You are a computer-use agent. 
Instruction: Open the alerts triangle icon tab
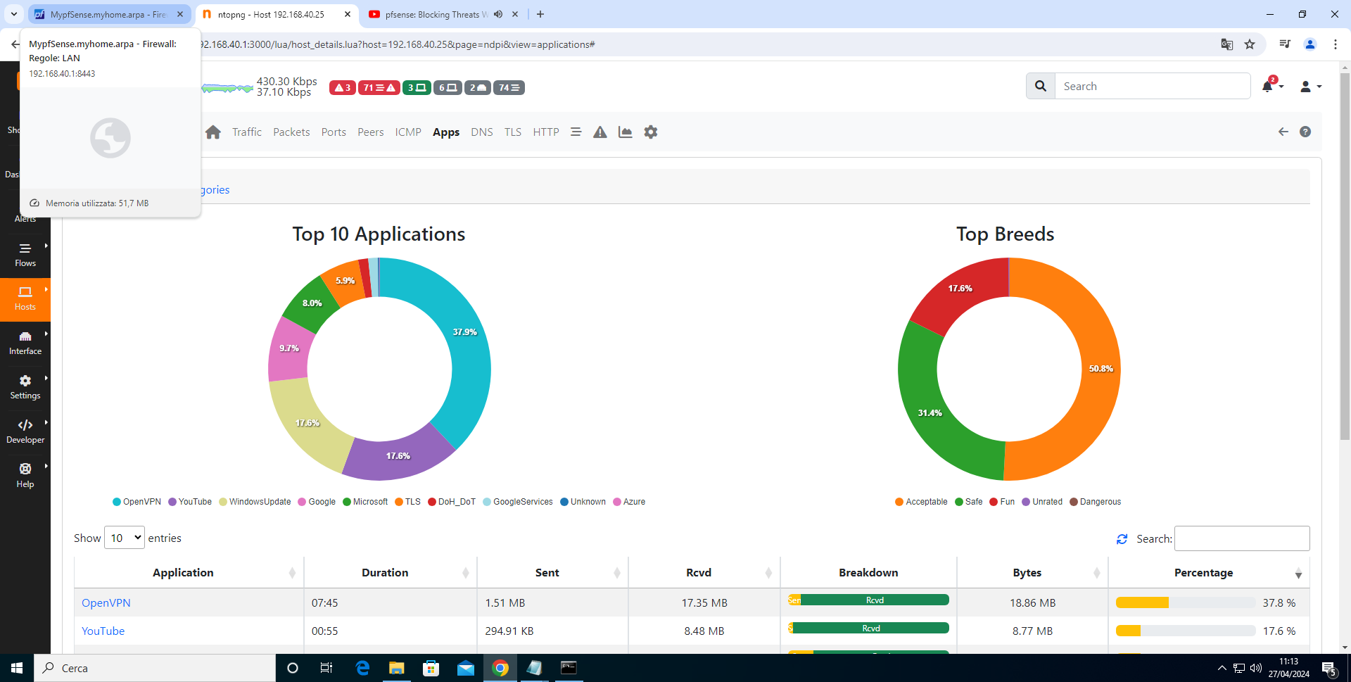[600, 132]
